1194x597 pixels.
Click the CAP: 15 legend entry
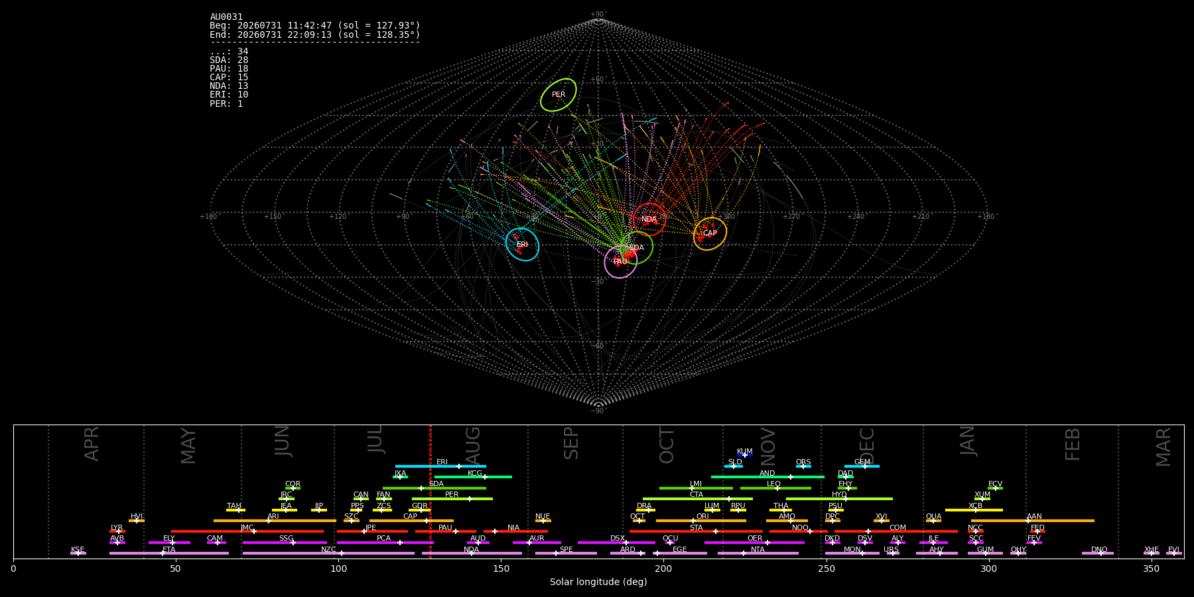[229, 78]
